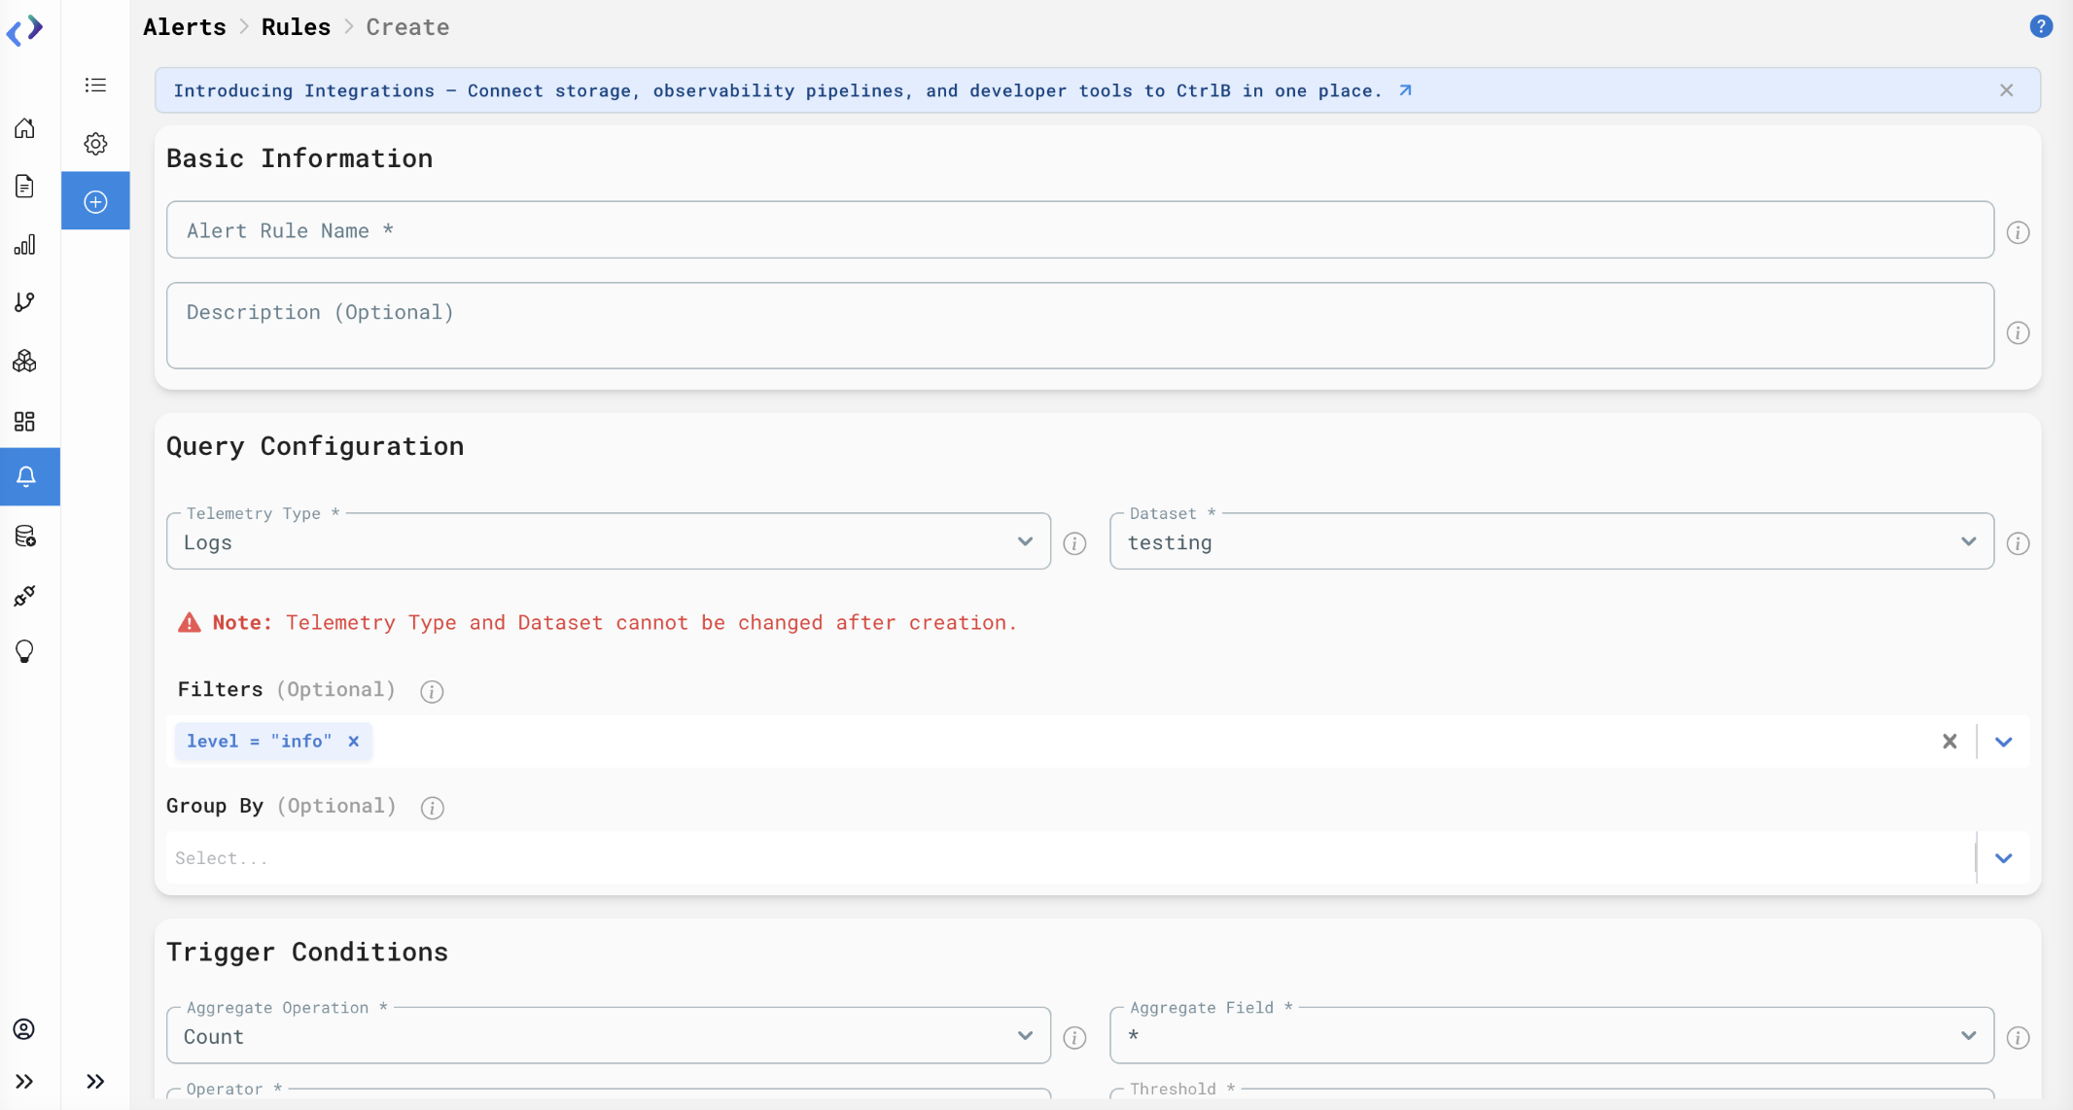The width and height of the screenshot is (2073, 1110).
Task: Open the Integrations plug icon
Action: point(24,596)
